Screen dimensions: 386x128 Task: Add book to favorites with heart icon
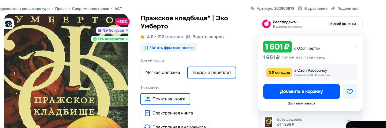click(x=350, y=91)
